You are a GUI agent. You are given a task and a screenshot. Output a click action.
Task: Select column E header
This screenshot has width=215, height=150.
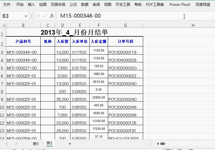click(x=80, y=25)
